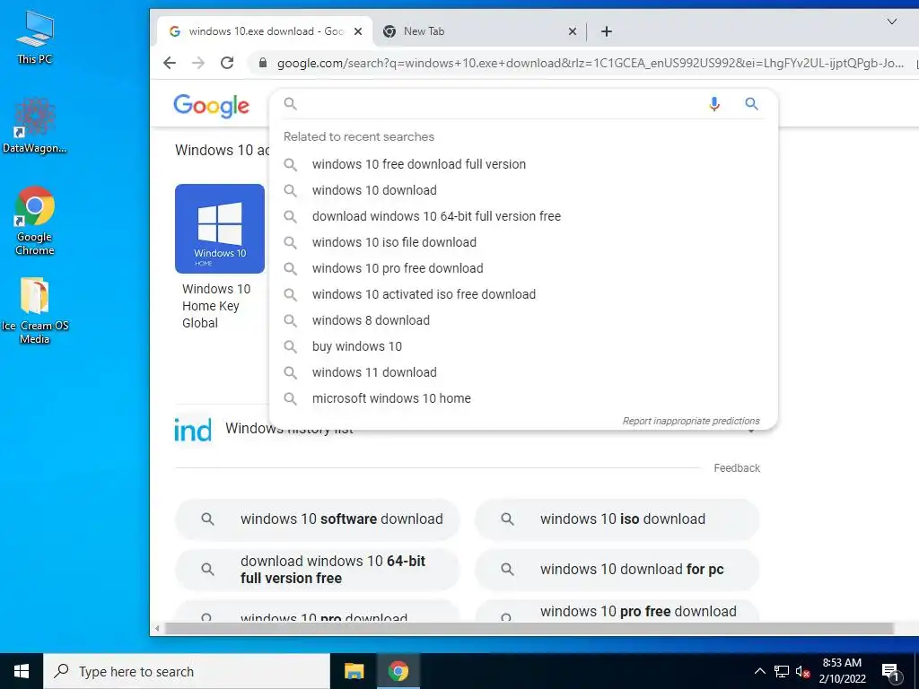
Task: Click related search 'windows 10 software download'
Action: [x=318, y=519]
